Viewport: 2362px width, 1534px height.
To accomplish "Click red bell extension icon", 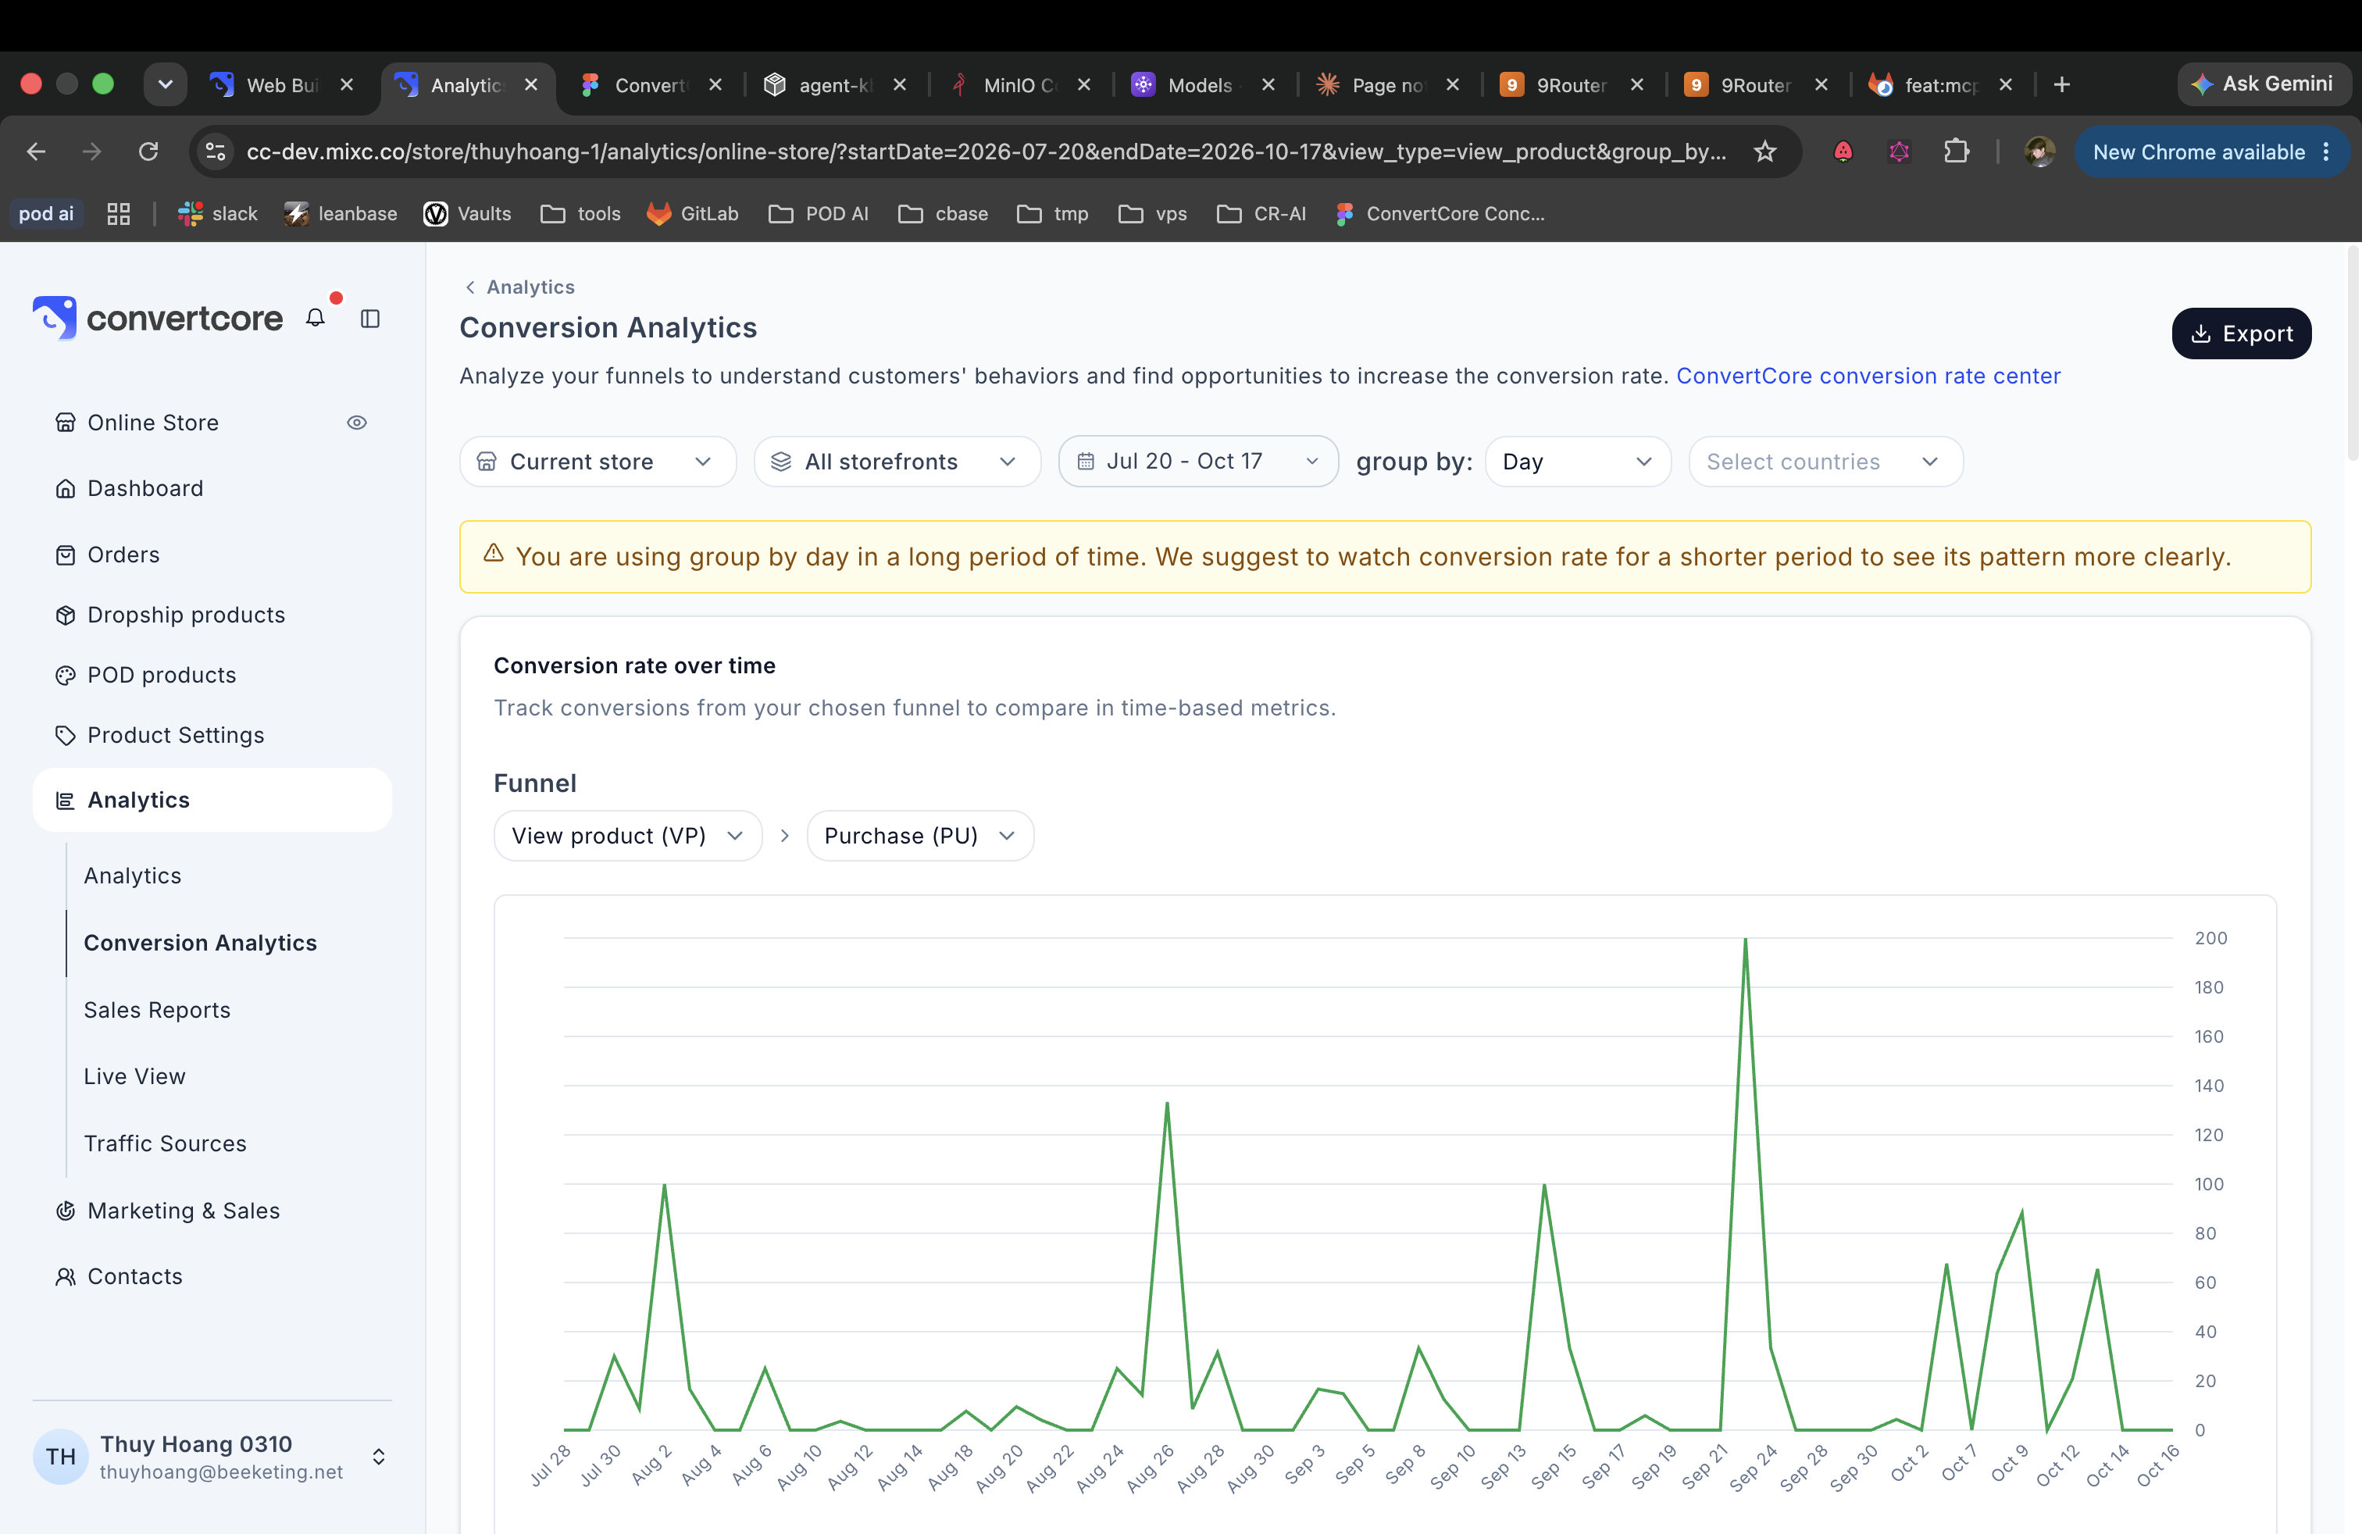I will [1843, 152].
